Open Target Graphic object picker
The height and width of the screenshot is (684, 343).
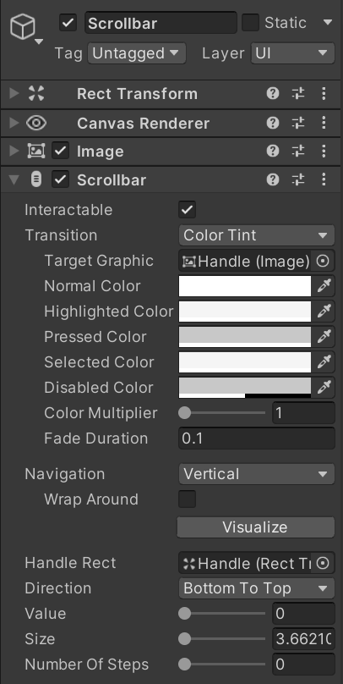(x=323, y=261)
